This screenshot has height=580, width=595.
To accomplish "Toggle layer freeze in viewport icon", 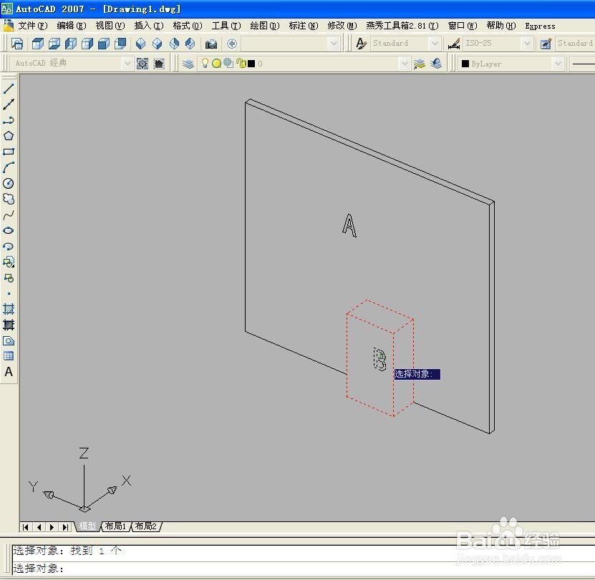I will (228, 63).
